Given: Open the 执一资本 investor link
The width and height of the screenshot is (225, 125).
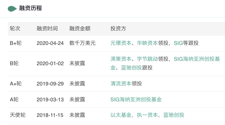Looking at the screenshot, I should click(147, 115).
